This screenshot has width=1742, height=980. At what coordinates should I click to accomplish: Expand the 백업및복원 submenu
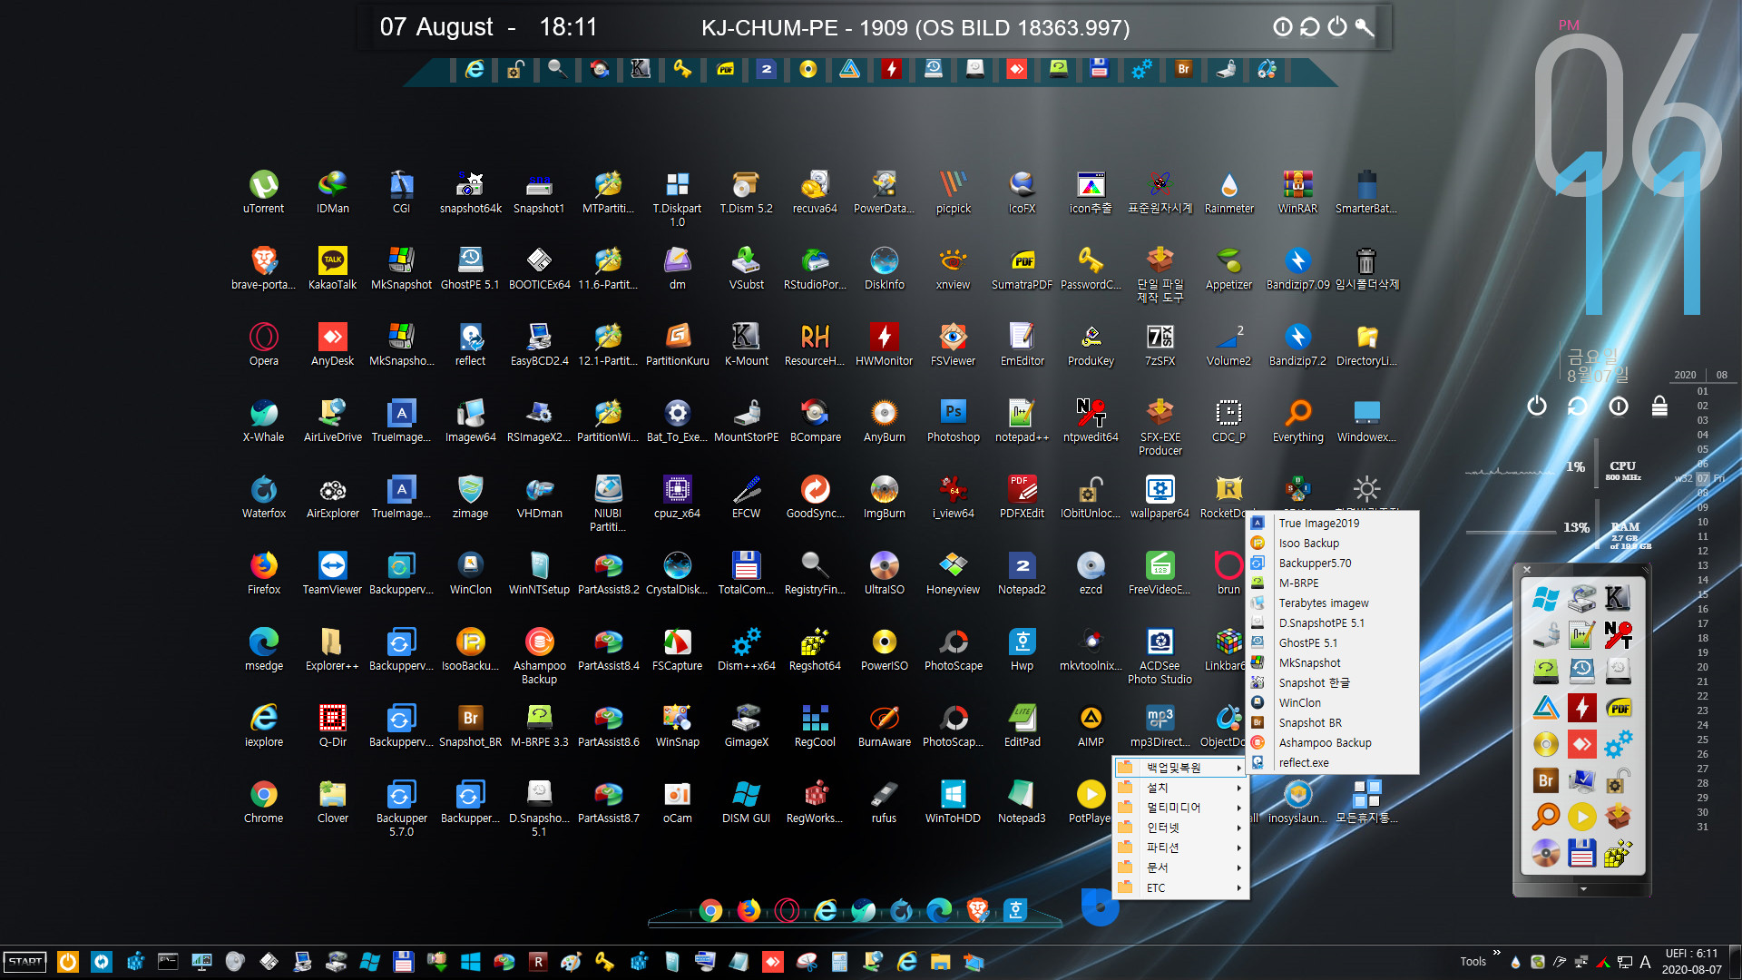[1180, 768]
